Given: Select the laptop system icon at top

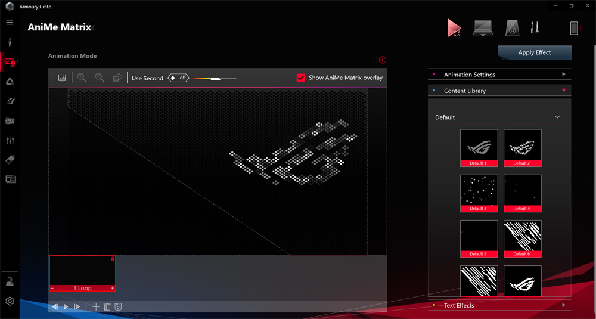Looking at the screenshot, I should click(x=483, y=28).
